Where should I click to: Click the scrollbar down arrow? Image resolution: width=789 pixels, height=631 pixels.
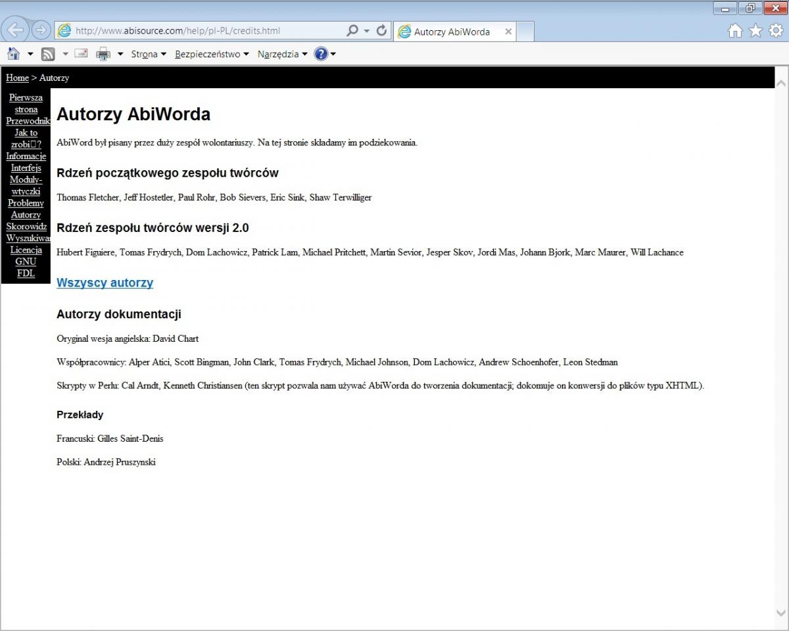pos(781,613)
